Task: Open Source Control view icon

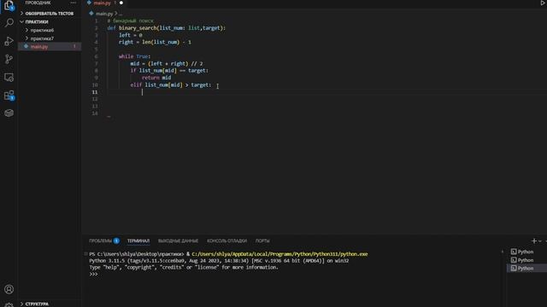Action: pyautogui.click(x=9, y=59)
